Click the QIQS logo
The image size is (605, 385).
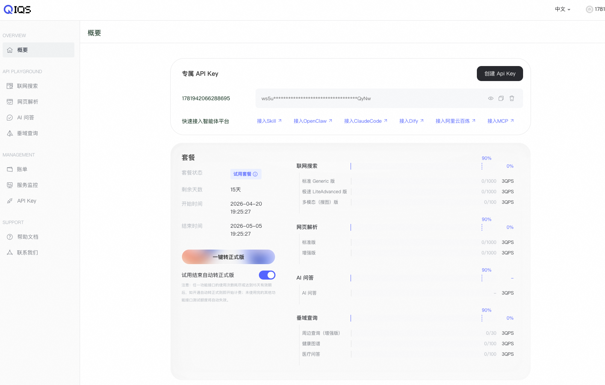[x=17, y=10]
